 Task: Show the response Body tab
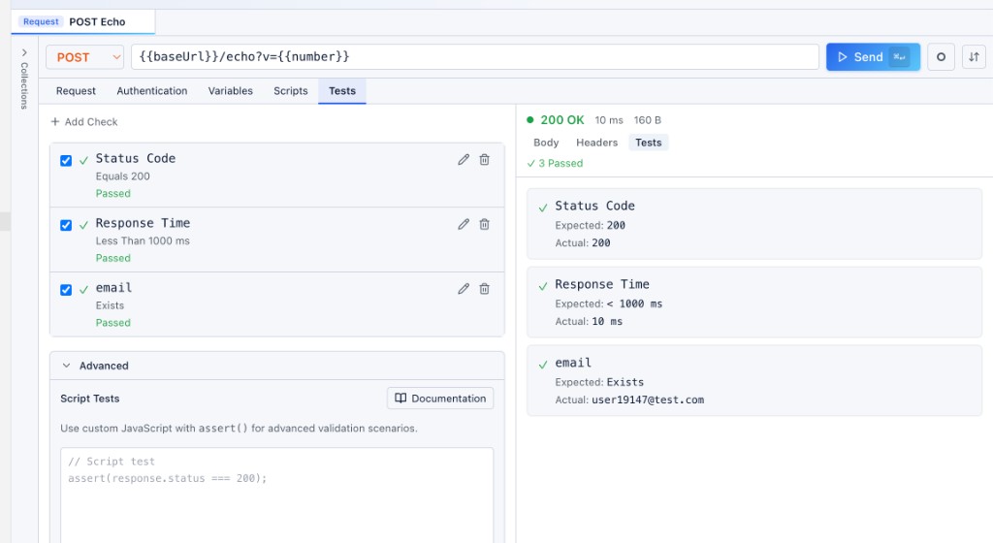(546, 143)
